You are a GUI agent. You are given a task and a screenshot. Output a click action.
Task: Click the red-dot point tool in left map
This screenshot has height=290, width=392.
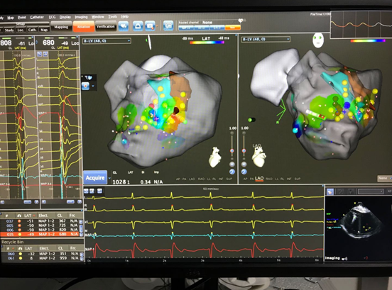[86, 86]
